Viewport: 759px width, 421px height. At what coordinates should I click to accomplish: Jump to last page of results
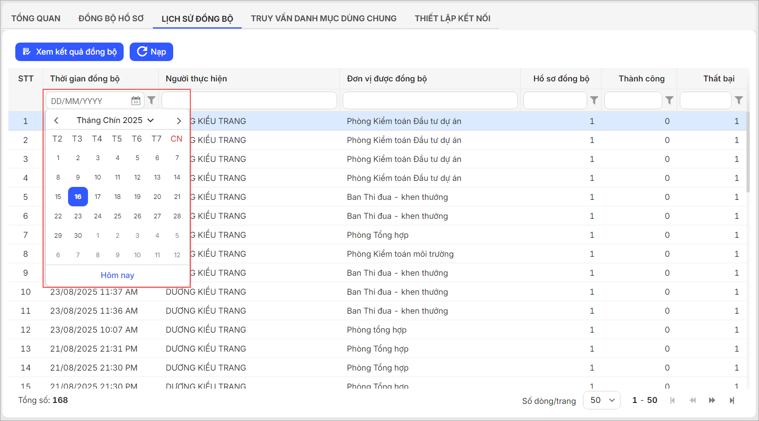[x=732, y=401]
